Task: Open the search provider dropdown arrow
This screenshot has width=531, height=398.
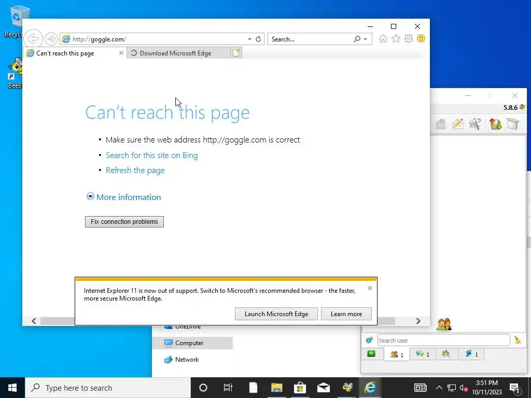Action: coord(365,39)
